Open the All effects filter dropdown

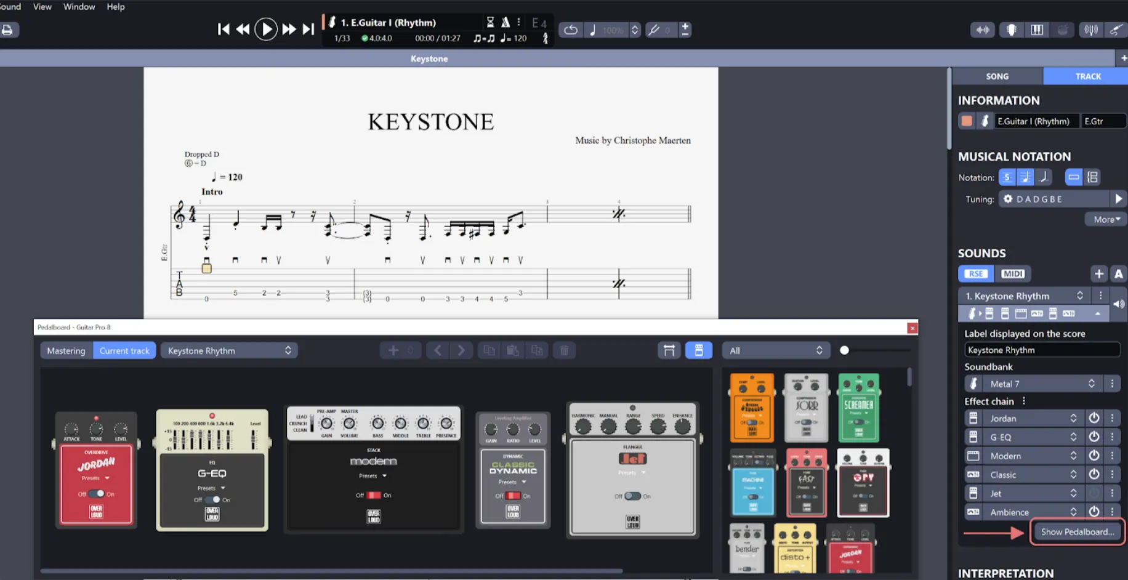(776, 350)
